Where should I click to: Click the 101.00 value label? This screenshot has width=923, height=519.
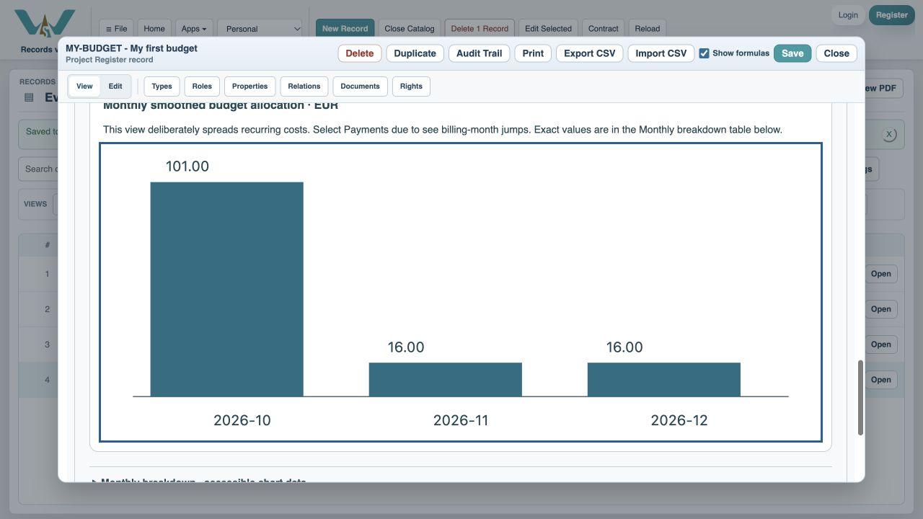[x=187, y=167]
